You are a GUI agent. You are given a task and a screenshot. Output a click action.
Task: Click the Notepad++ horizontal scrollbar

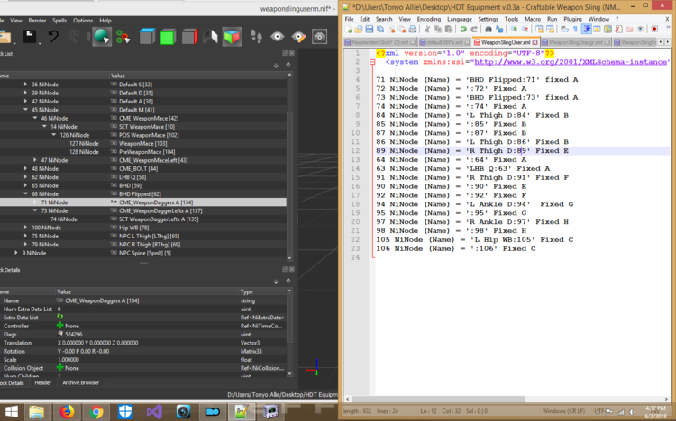[439, 399]
